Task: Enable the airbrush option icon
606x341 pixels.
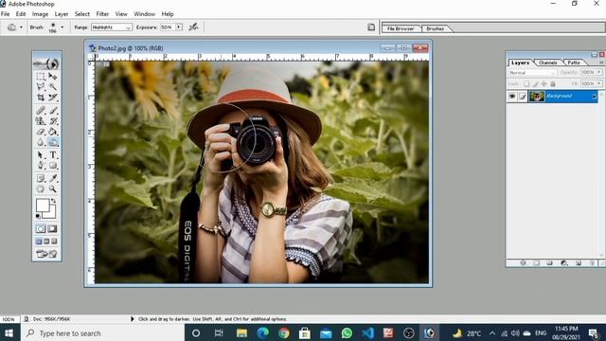Action: 193,27
